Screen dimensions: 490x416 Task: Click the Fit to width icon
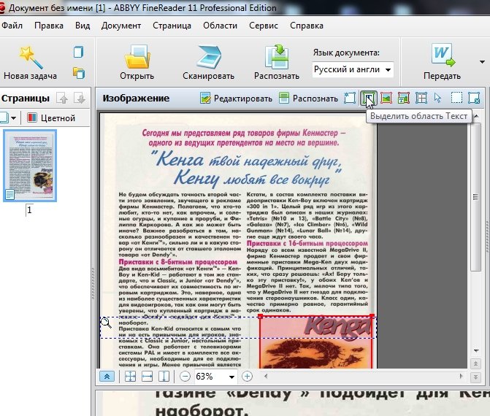pyautogui.click(x=147, y=377)
